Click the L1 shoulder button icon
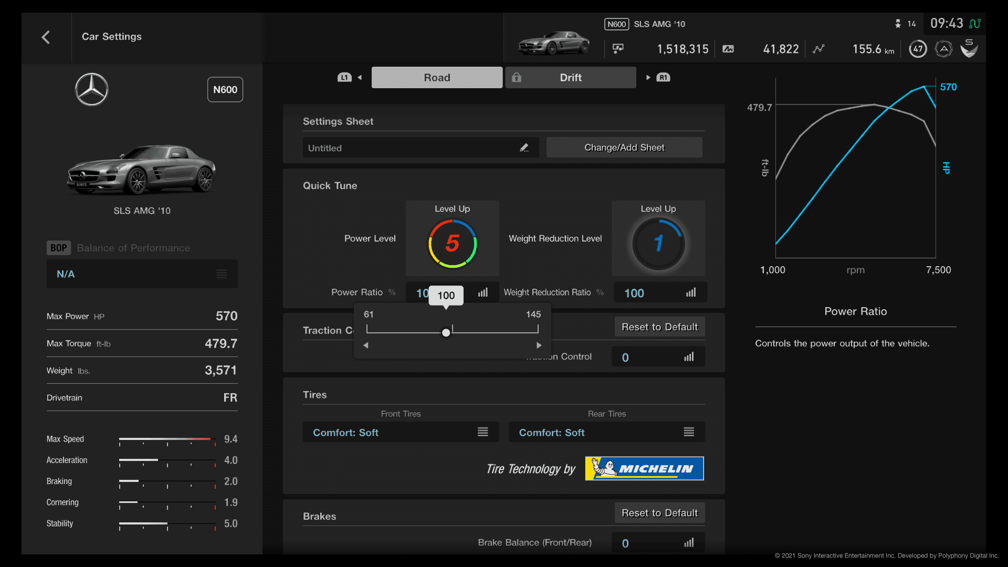 [344, 78]
